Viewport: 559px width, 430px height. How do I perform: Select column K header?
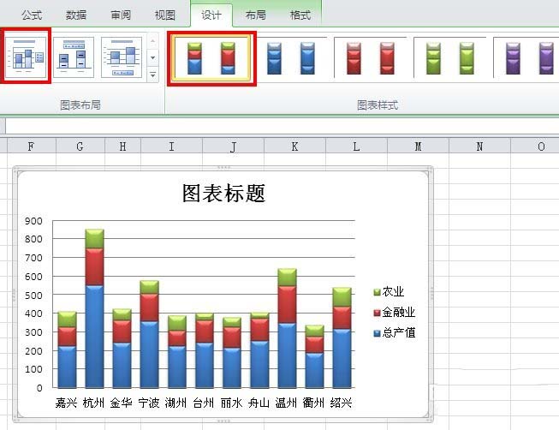point(294,146)
